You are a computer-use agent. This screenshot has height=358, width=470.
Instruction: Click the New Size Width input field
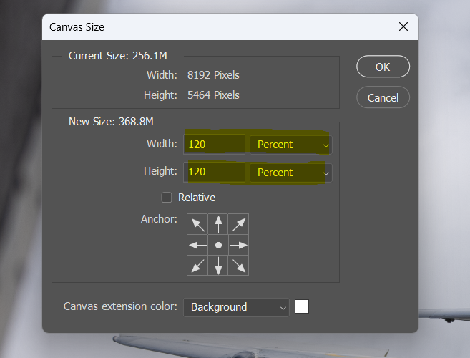(215, 145)
